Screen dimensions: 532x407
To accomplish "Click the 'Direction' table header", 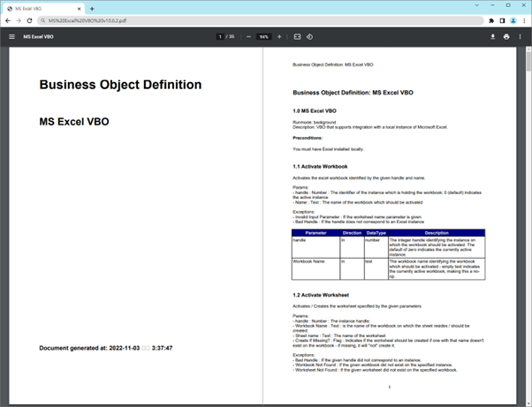I will coord(353,233).
